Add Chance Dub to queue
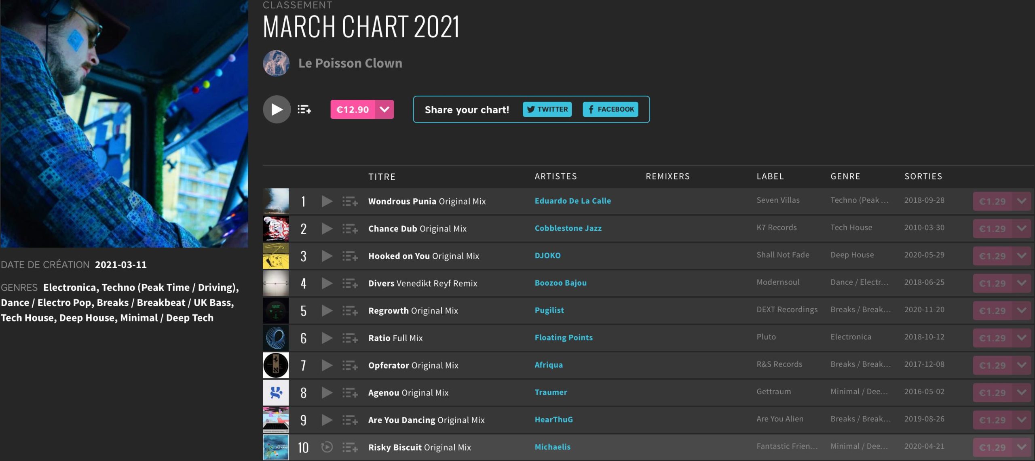The width and height of the screenshot is (1035, 461). click(350, 229)
